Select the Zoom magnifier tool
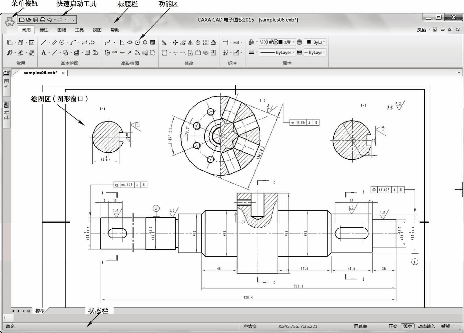464x333 pixels. tap(10, 53)
